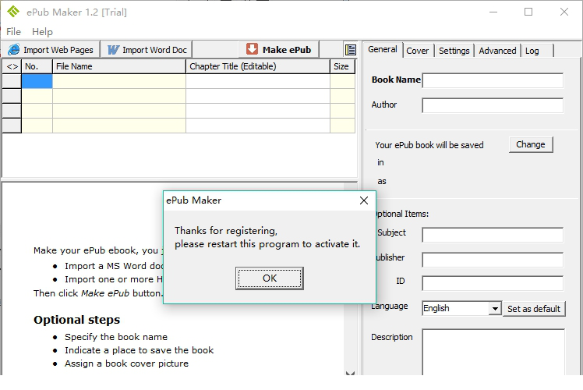
Task: Click the File Name column header
Action: pos(119,66)
